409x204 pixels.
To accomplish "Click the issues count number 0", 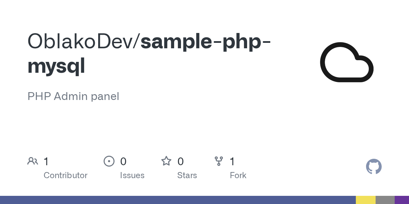I will (x=123, y=161).
